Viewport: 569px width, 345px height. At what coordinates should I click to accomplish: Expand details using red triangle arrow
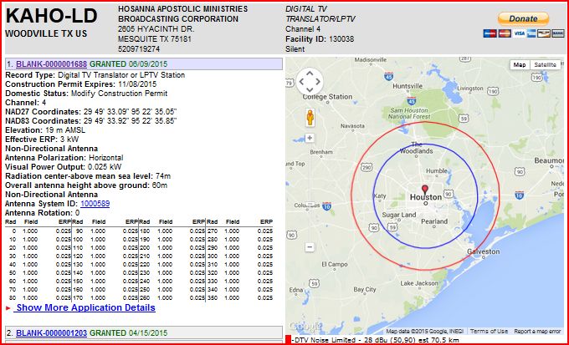coord(8,308)
